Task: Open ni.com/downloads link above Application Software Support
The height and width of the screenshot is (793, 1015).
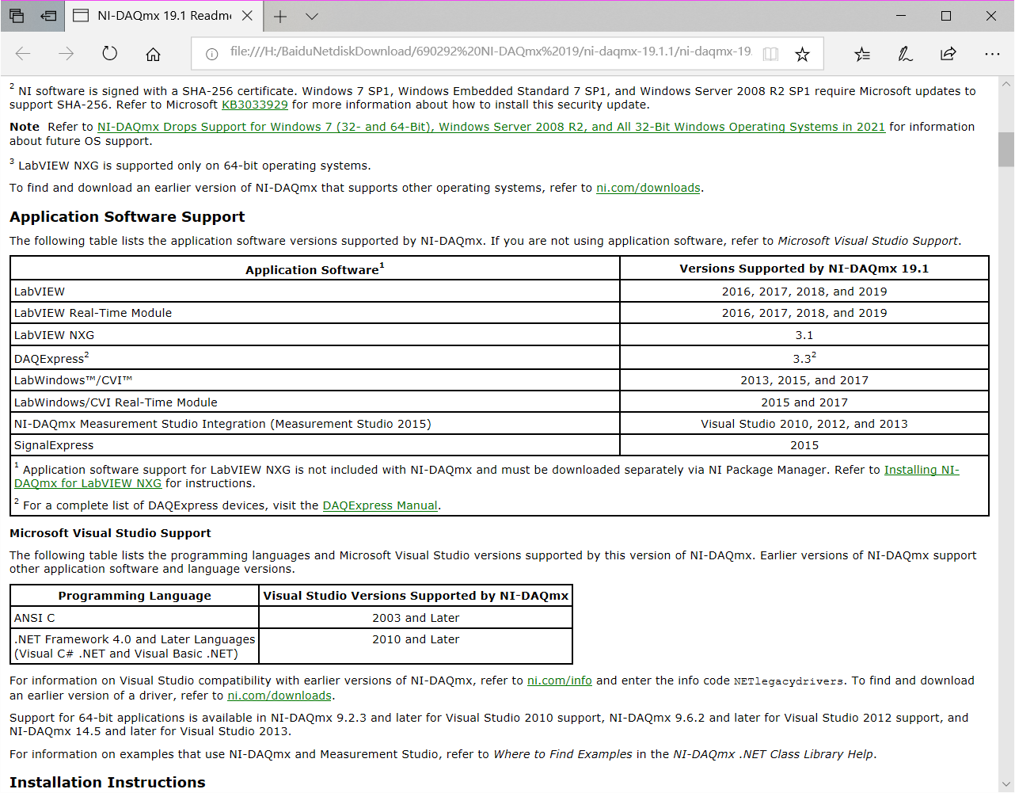Action: 648,188
